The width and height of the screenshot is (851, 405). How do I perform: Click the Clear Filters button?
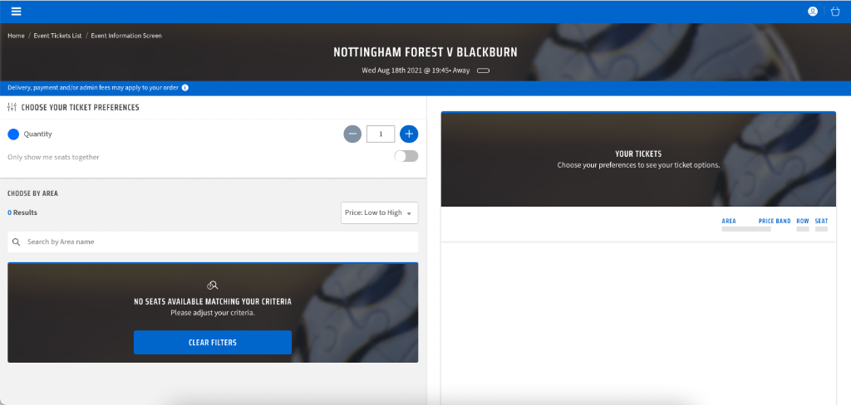pos(213,343)
